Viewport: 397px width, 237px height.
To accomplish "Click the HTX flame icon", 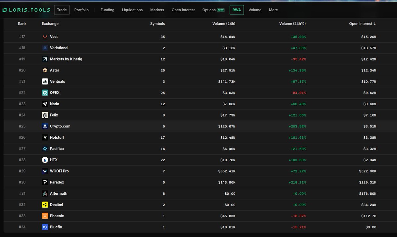I will (x=45, y=160).
